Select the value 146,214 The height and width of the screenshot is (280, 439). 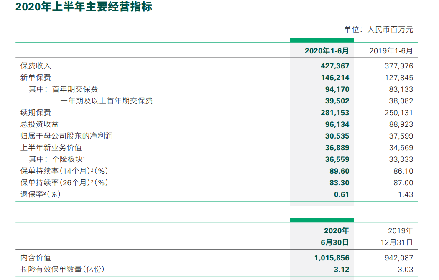(x=335, y=78)
